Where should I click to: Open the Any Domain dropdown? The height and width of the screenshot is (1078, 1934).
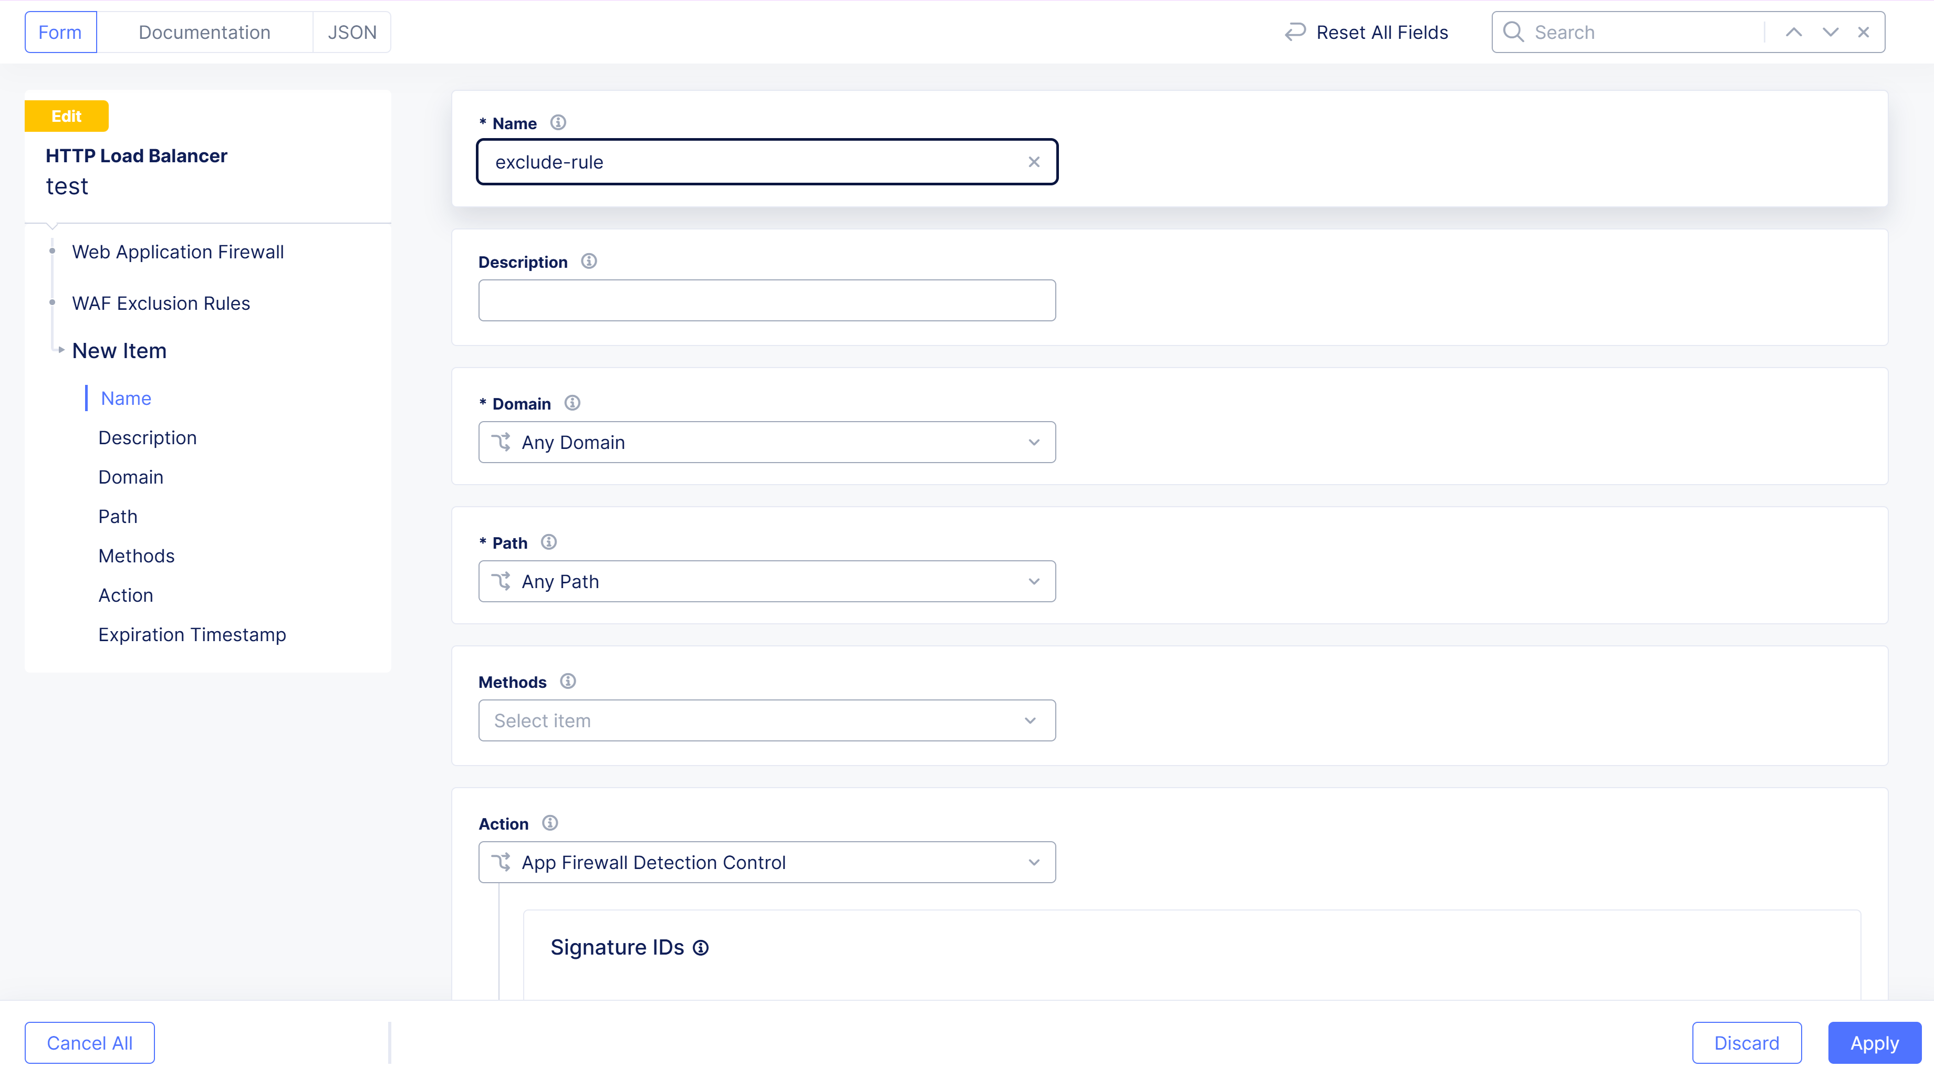pos(766,442)
